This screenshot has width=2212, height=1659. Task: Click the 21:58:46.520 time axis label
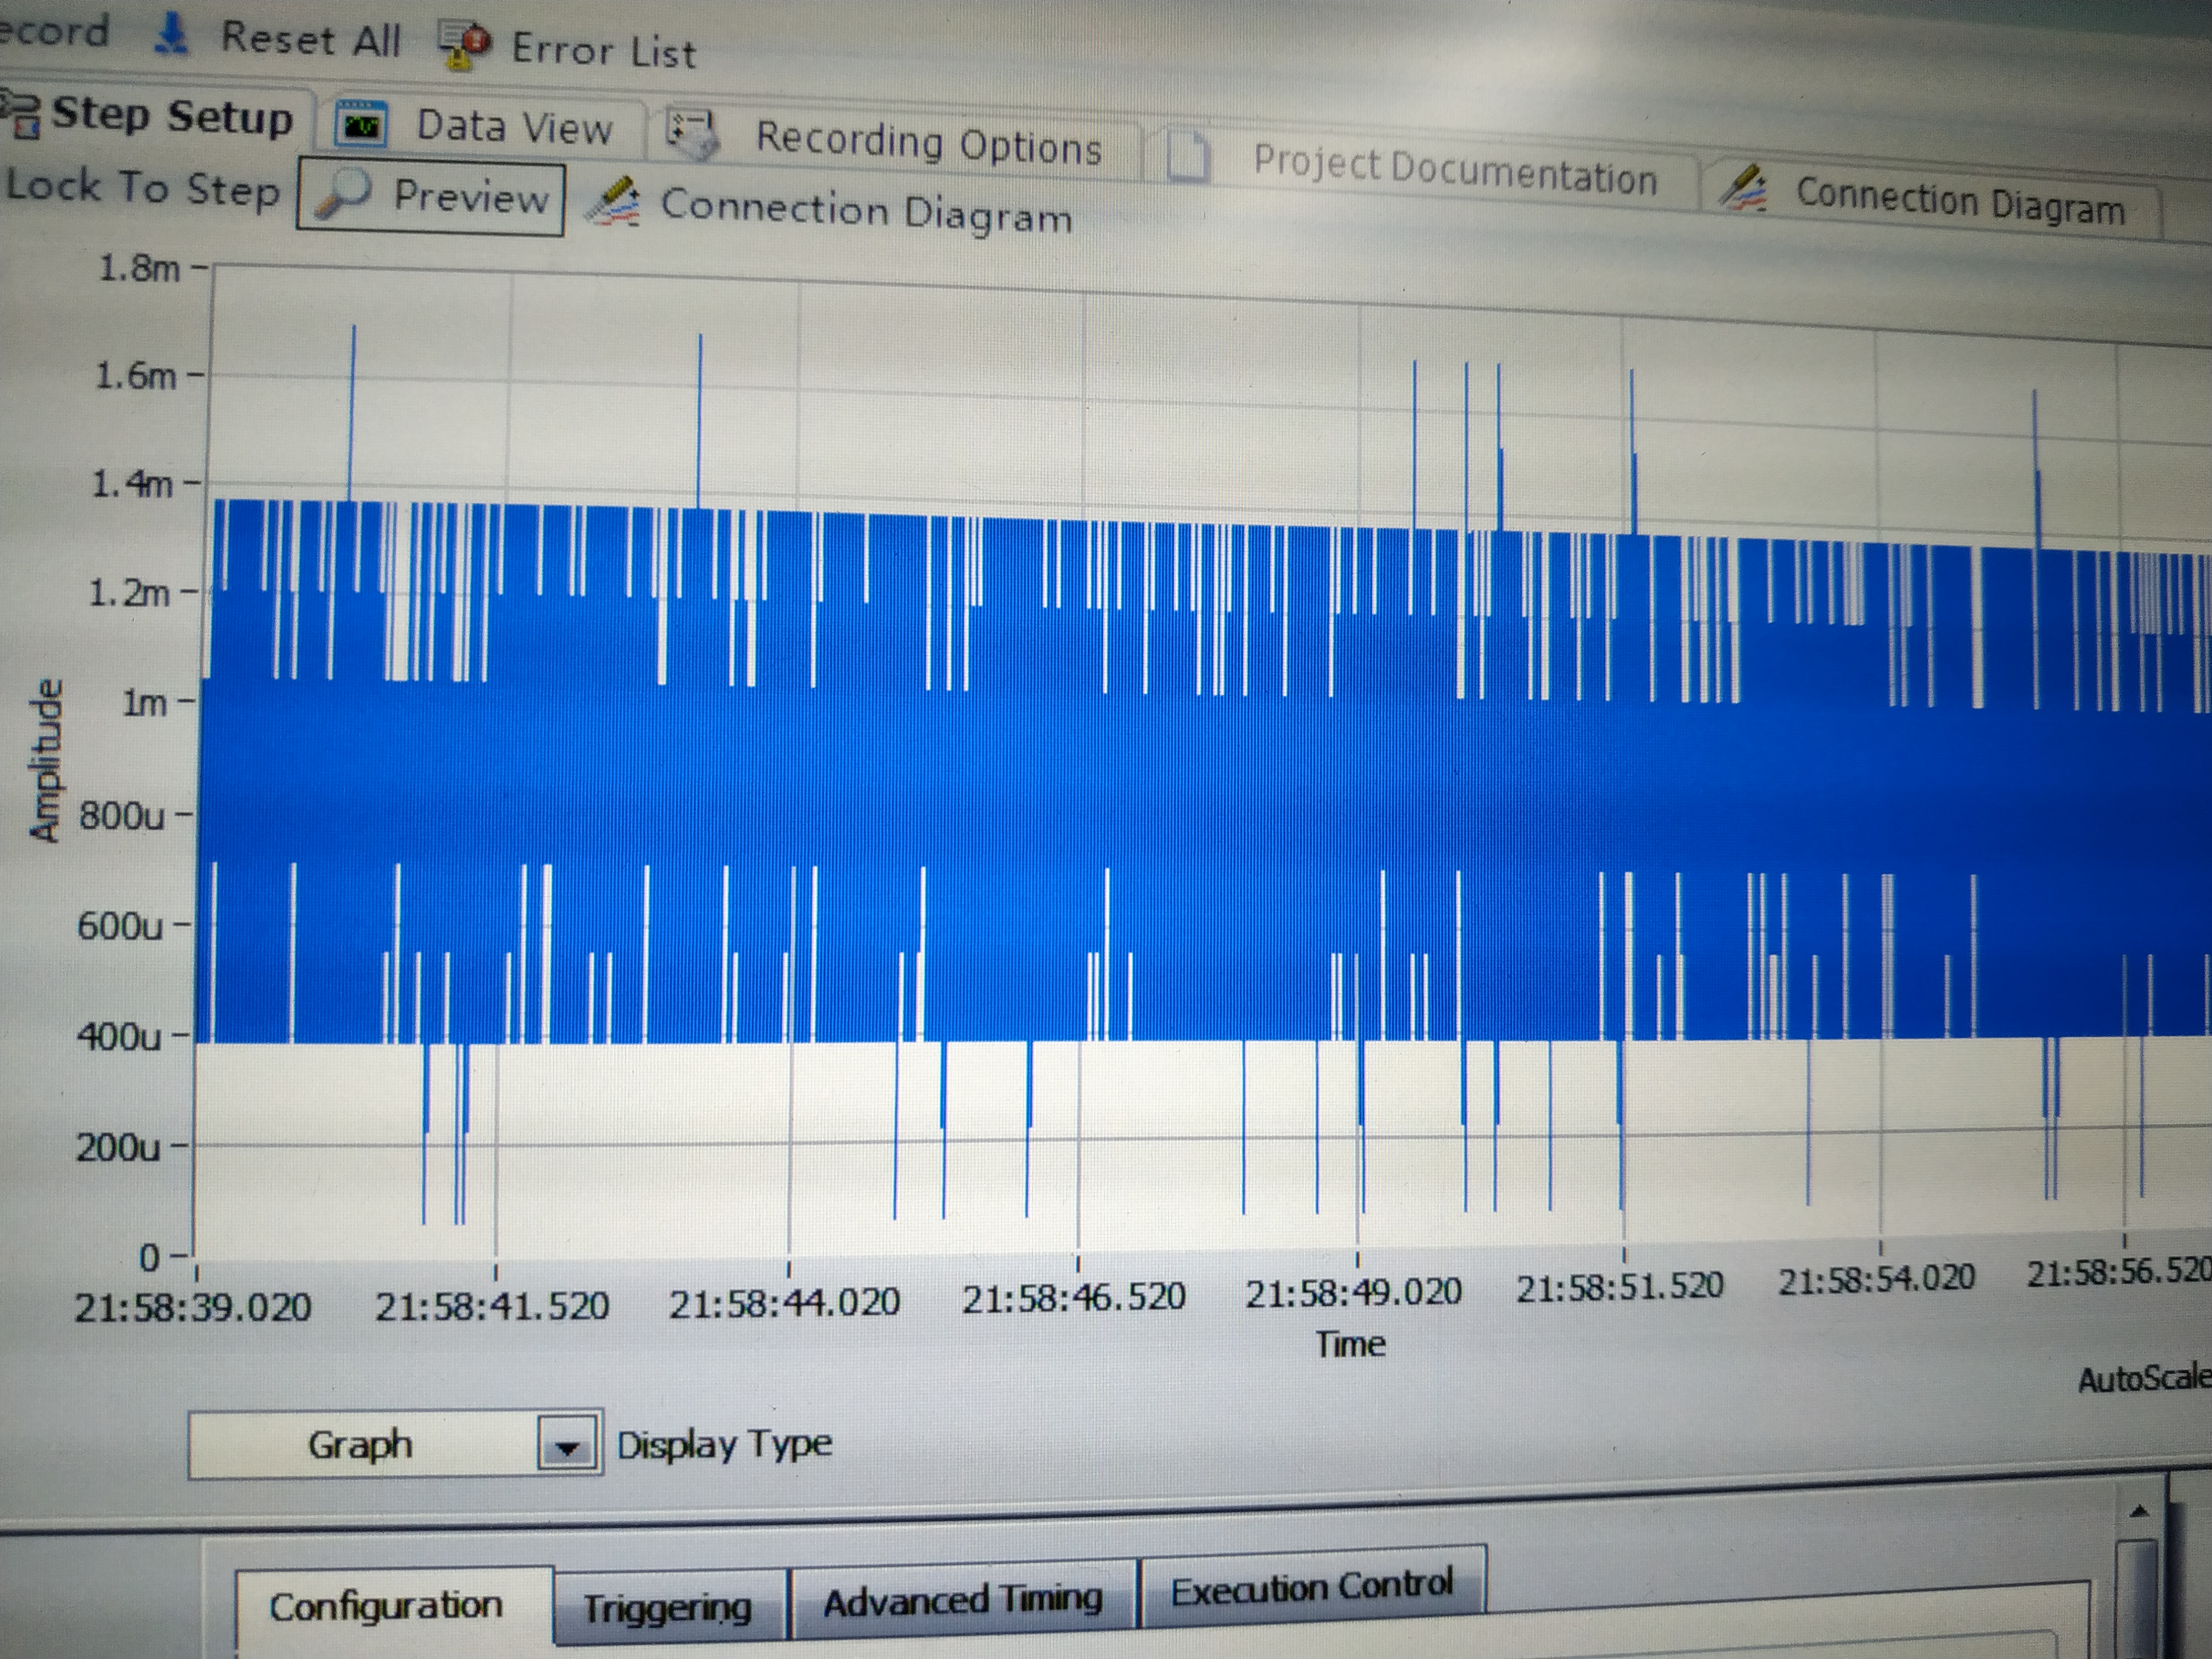click(1073, 1297)
